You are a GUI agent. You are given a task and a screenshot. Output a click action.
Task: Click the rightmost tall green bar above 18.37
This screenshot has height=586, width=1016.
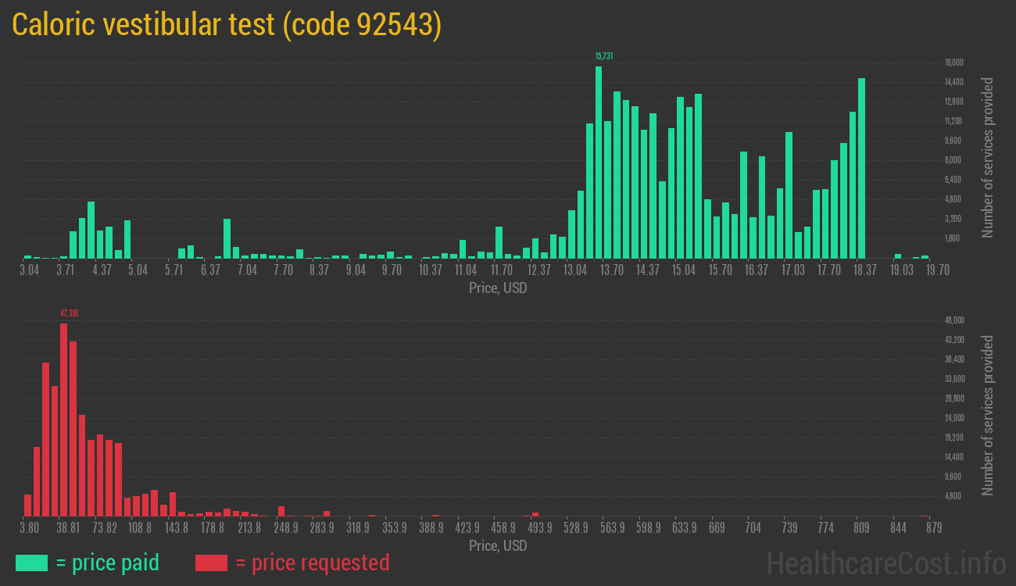click(861, 168)
